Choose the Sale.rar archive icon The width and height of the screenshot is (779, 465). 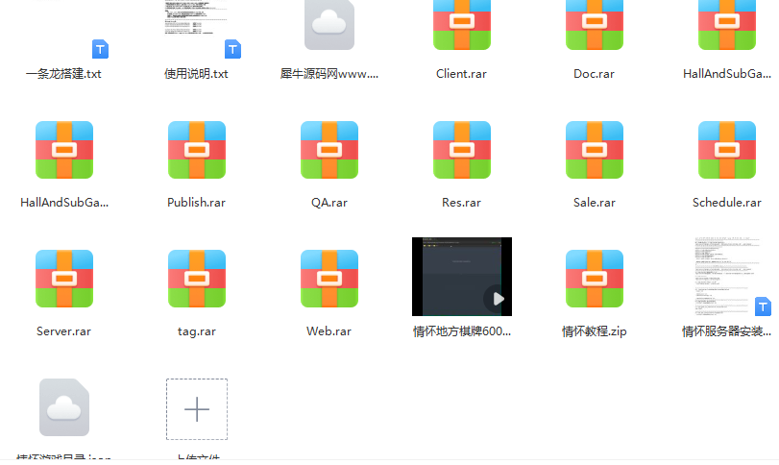[x=595, y=150]
